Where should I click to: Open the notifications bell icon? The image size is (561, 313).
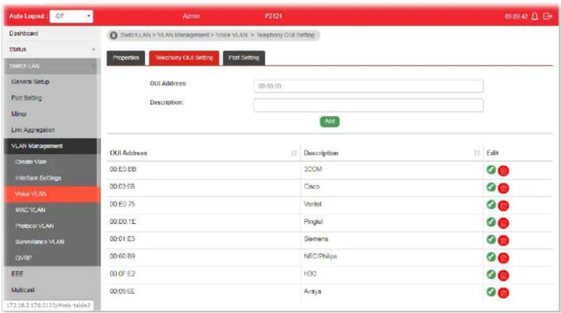click(x=535, y=16)
